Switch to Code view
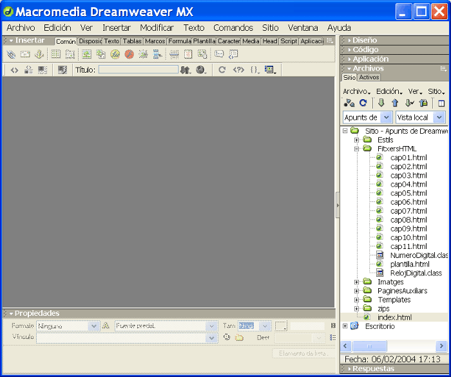The image size is (451, 377). tap(14, 69)
